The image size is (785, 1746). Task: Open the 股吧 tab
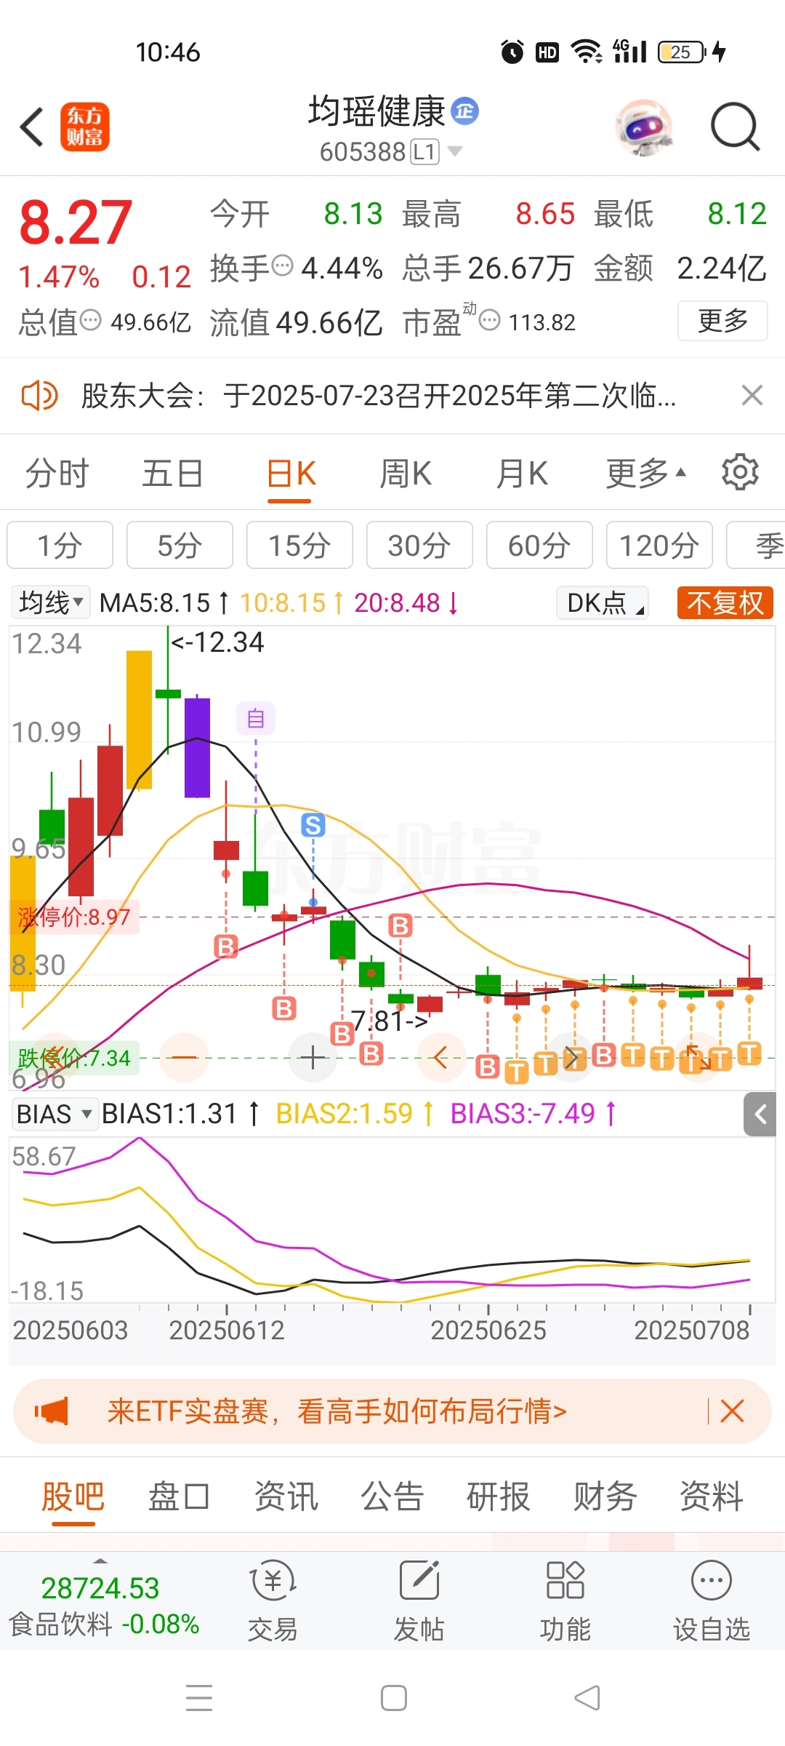pos(73,1497)
